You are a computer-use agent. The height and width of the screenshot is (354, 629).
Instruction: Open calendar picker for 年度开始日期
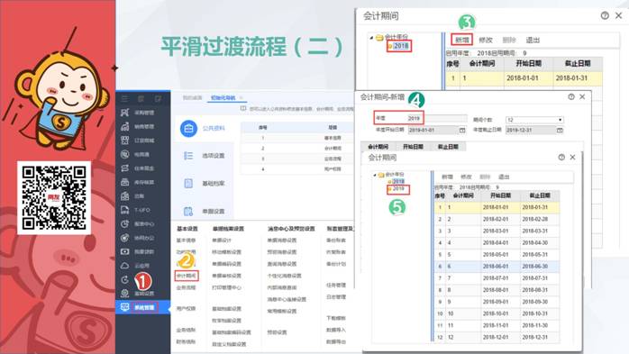(x=462, y=131)
